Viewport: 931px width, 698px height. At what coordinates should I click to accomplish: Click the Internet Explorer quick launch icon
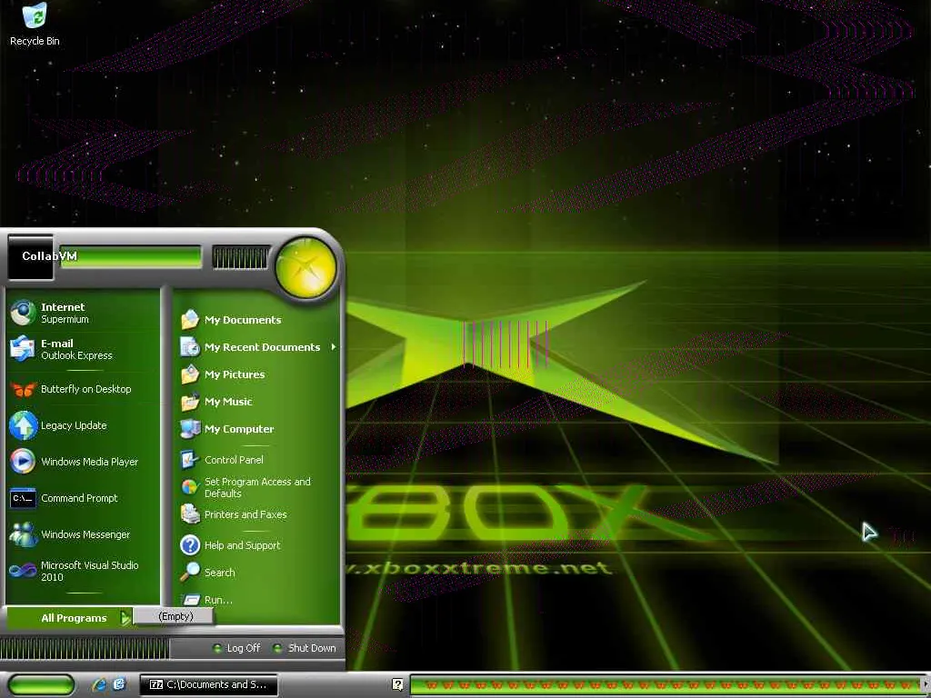pyautogui.click(x=99, y=684)
